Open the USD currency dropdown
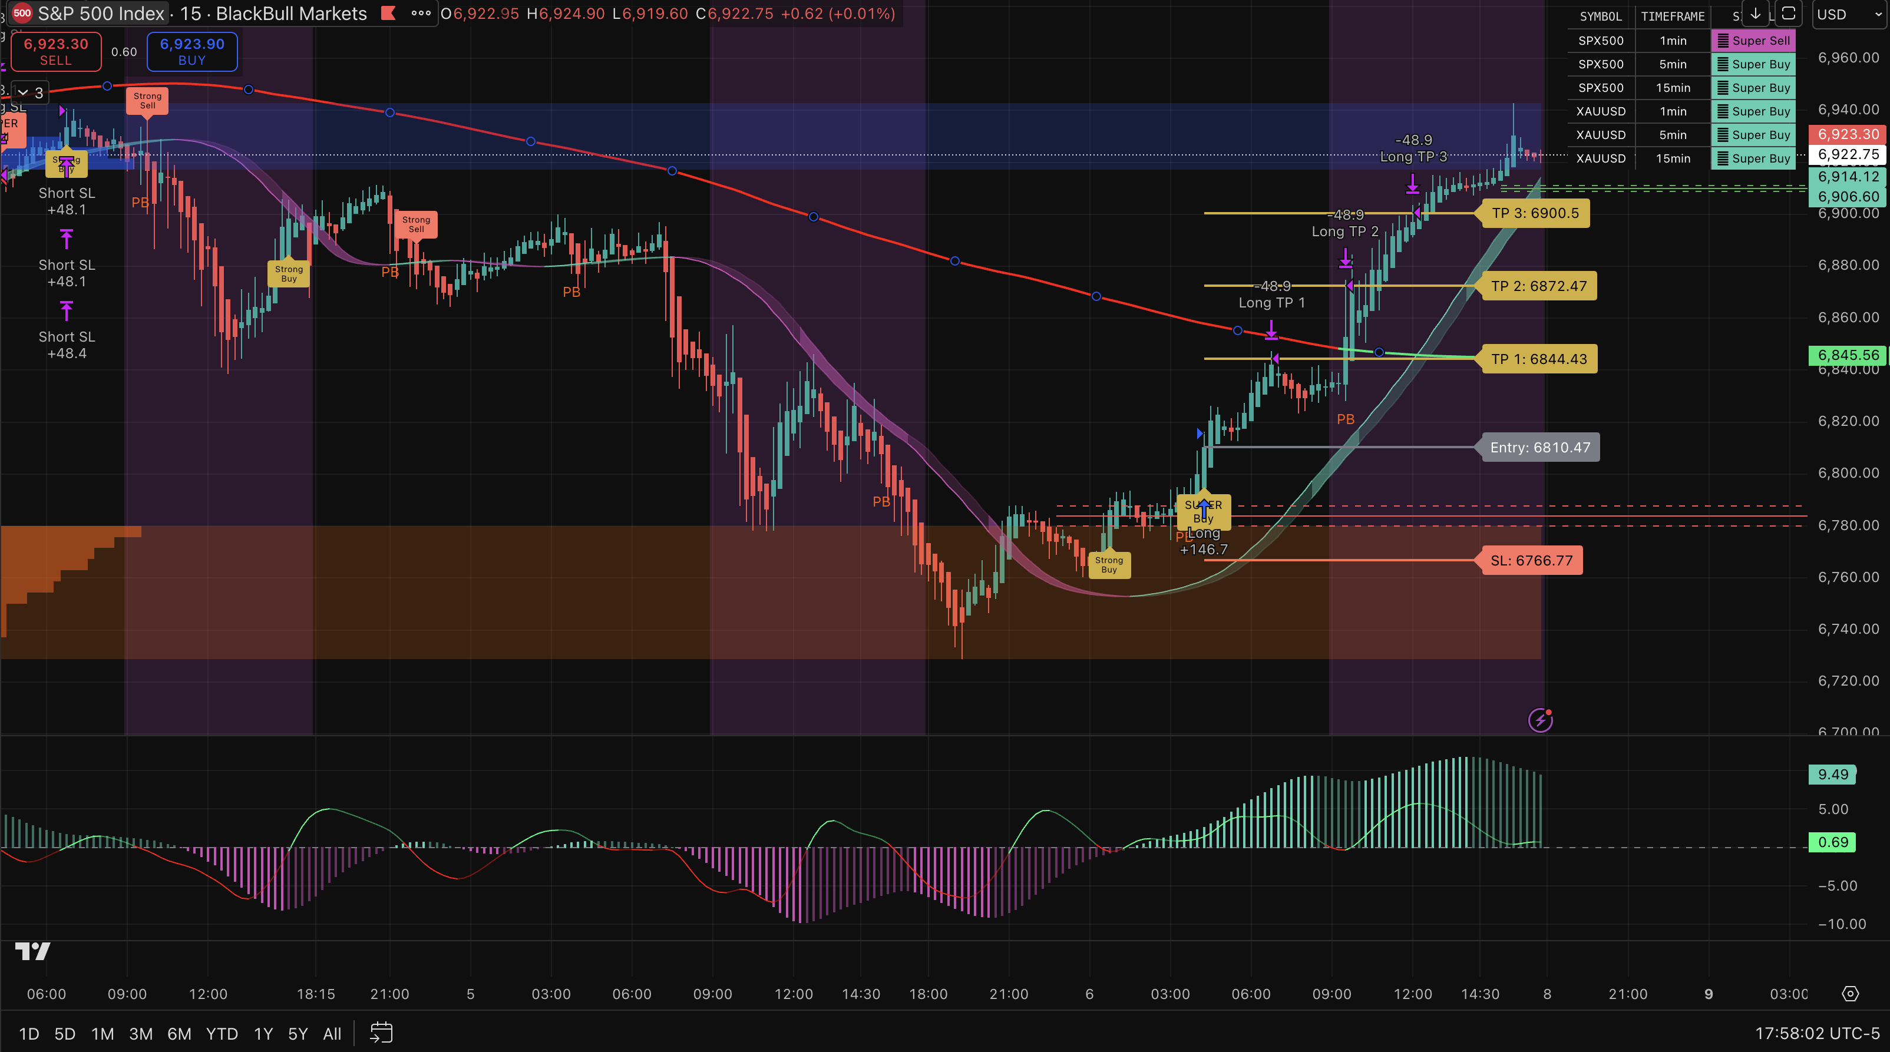Screen dimensions: 1890x1052 coord(1848,14)
